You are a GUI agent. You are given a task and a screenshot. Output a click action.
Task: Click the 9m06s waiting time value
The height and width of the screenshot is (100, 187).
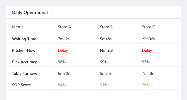pyautogui.click(x=149, y=39)
